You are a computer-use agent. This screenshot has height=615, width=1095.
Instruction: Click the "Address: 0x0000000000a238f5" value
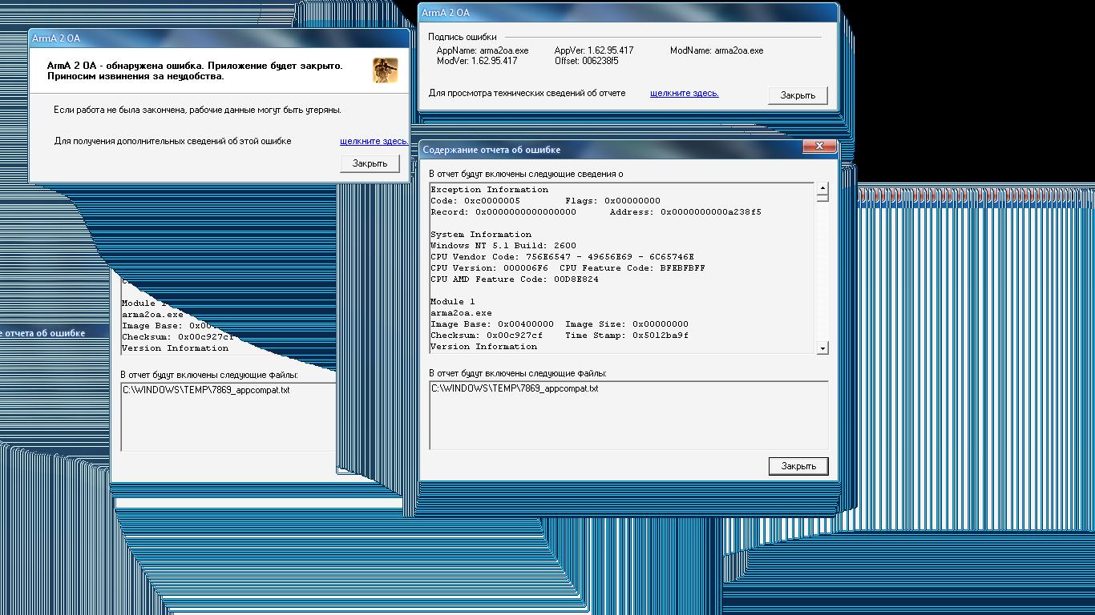click(685, 212)
